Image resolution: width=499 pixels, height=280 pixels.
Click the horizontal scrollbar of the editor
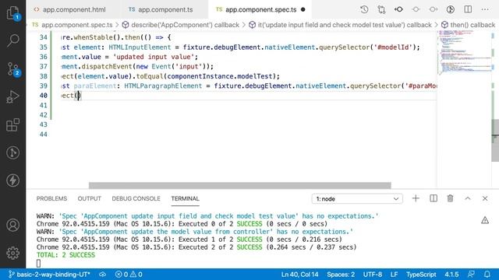point(239,185)
